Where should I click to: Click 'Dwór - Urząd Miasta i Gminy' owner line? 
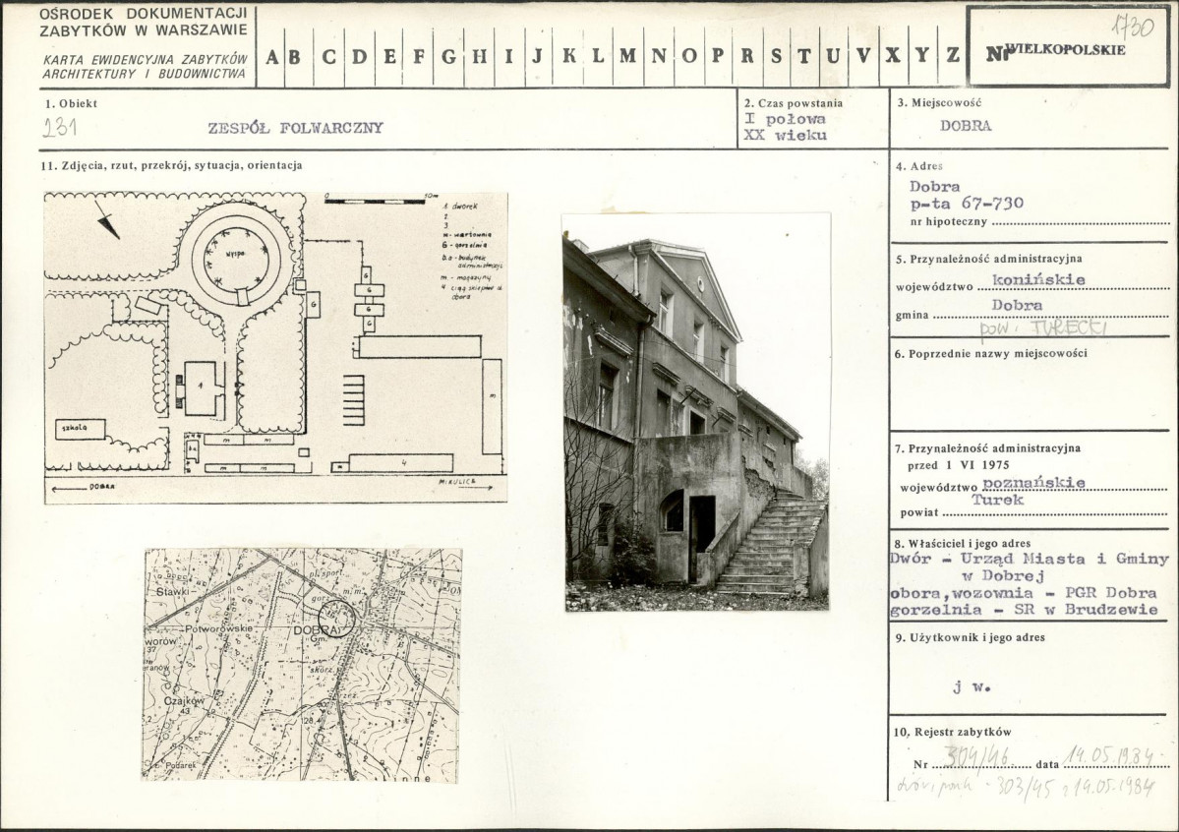point(1030,559)
